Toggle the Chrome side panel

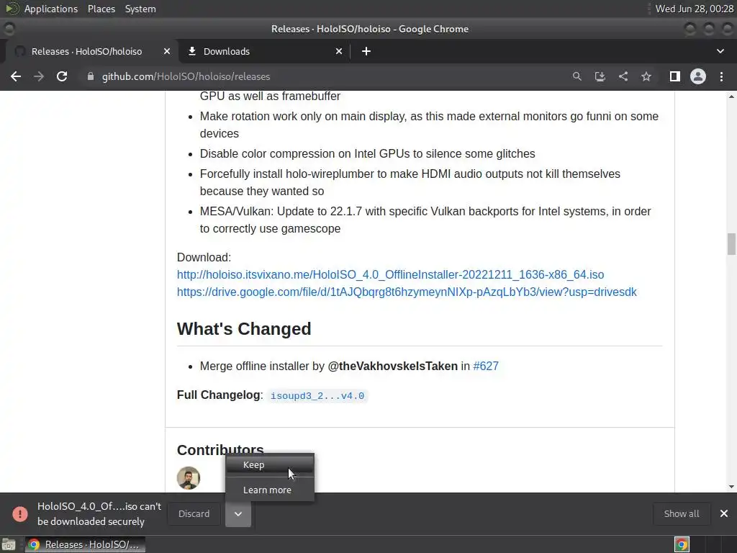674,76
